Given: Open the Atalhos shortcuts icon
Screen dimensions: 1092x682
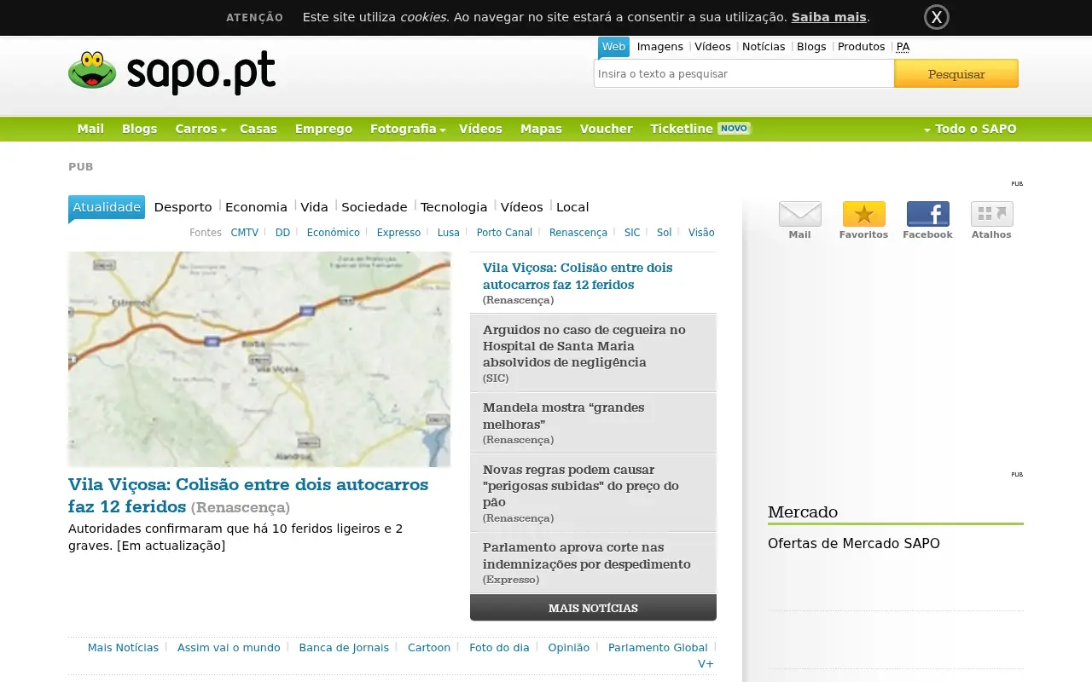Looking at the screenshot, I should 991,214.
